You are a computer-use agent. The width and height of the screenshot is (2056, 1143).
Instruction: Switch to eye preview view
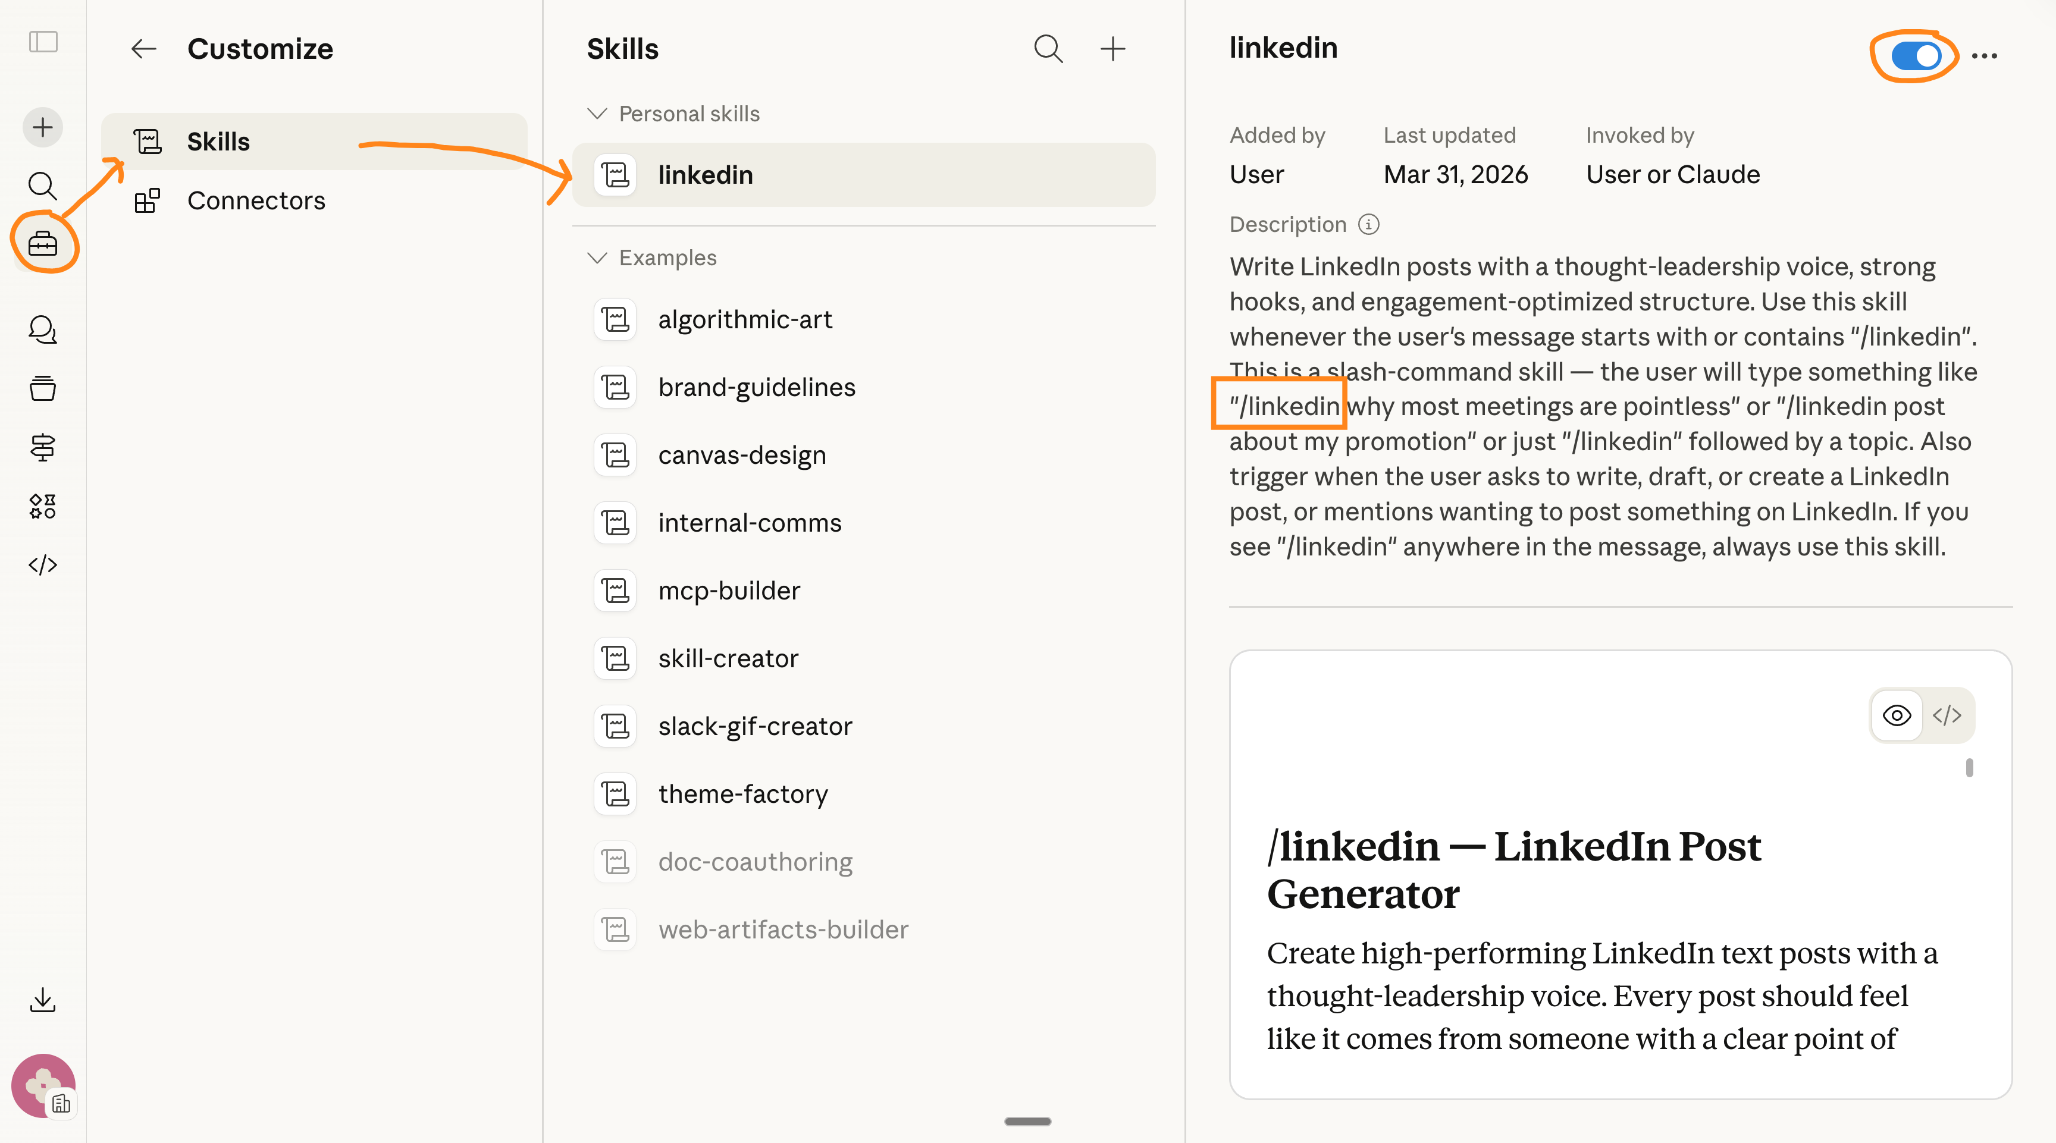[1897, 715]
